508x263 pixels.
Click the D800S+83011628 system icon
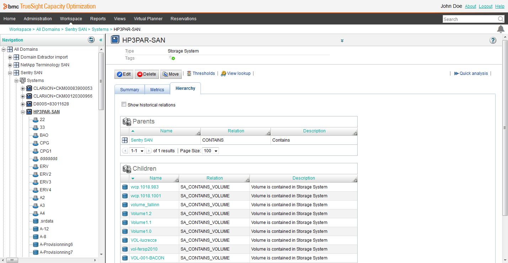[29, 104]
